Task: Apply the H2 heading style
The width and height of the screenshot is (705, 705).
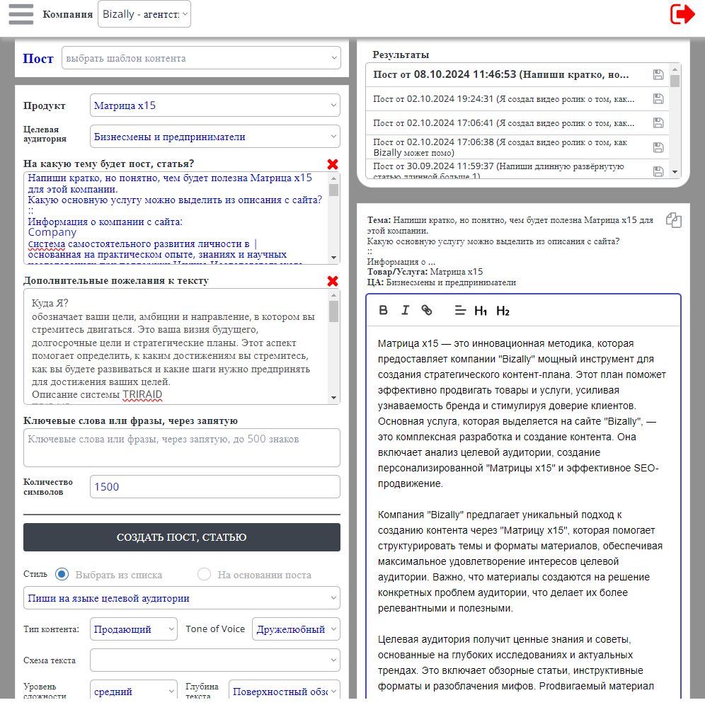Action: point(503,311)
